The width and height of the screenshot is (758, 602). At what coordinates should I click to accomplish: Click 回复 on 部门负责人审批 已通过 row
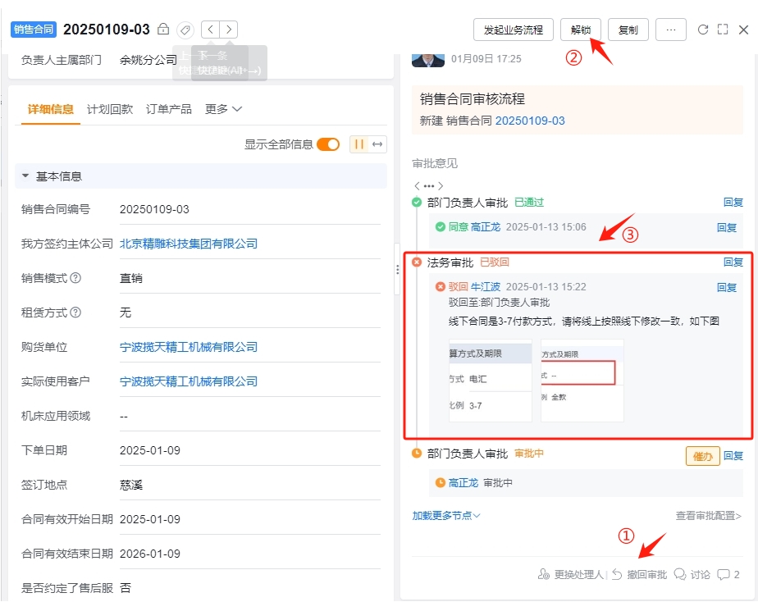(733, 202)
